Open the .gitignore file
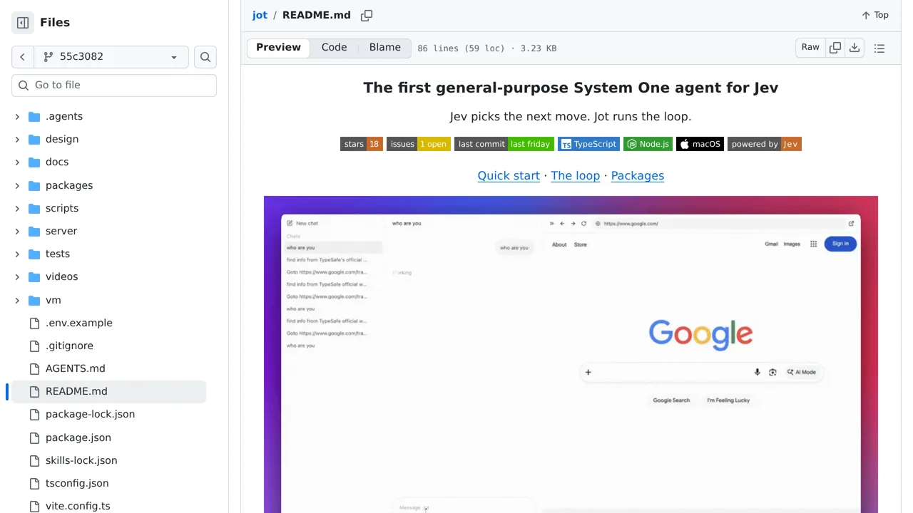Image resolution: width=913 pixels, height=513 pixels. pyautogui.click(x=69, y=346)
